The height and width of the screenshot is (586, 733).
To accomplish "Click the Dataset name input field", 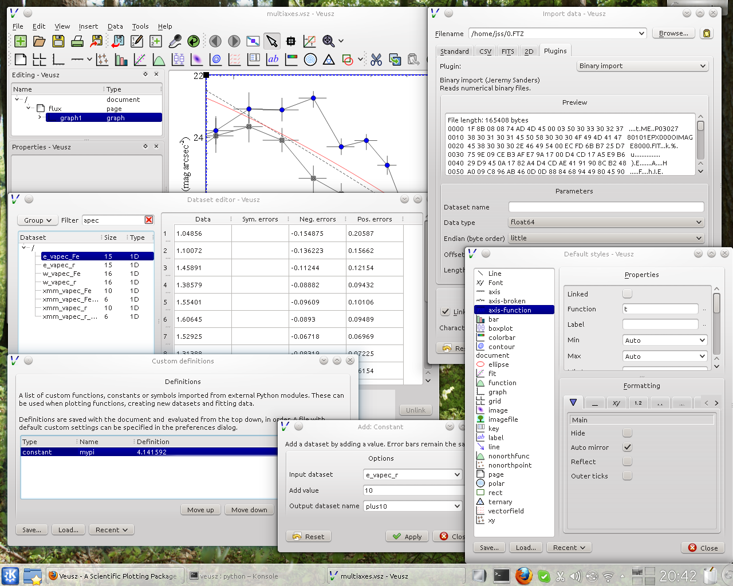I will point(606,207).
